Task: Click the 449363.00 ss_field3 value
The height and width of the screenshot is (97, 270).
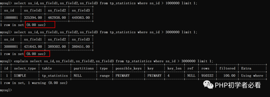Action: [x=81, y=18]
